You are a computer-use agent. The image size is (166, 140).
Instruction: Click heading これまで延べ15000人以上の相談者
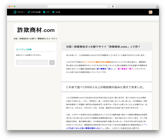105,87
